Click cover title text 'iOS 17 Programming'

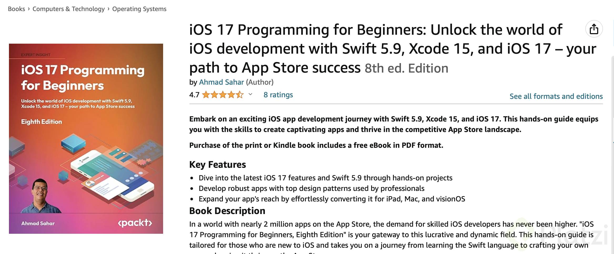click(x=83, y=70)
